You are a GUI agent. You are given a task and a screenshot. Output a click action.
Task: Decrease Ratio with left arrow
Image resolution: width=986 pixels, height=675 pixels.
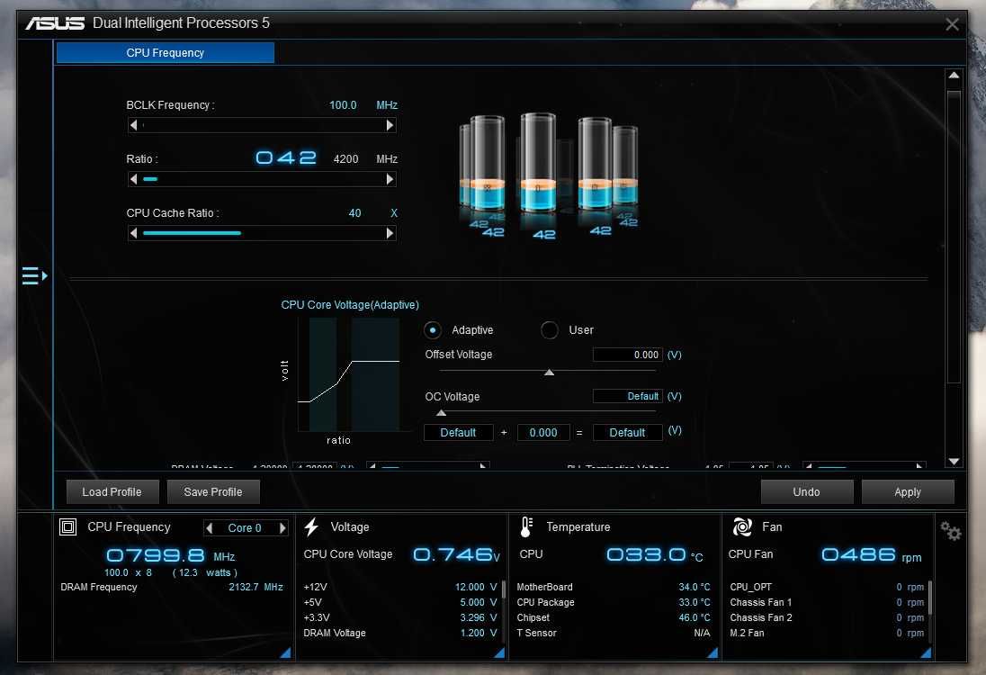pyautogui.click(x=133, y=179)
